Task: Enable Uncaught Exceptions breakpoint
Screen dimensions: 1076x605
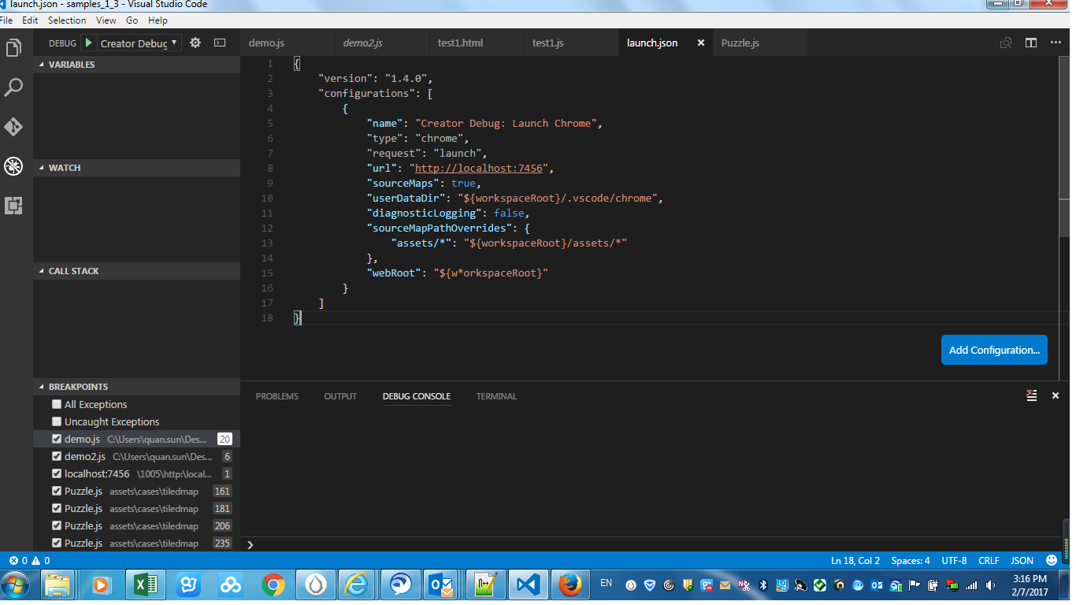Action: coord(57,421)
